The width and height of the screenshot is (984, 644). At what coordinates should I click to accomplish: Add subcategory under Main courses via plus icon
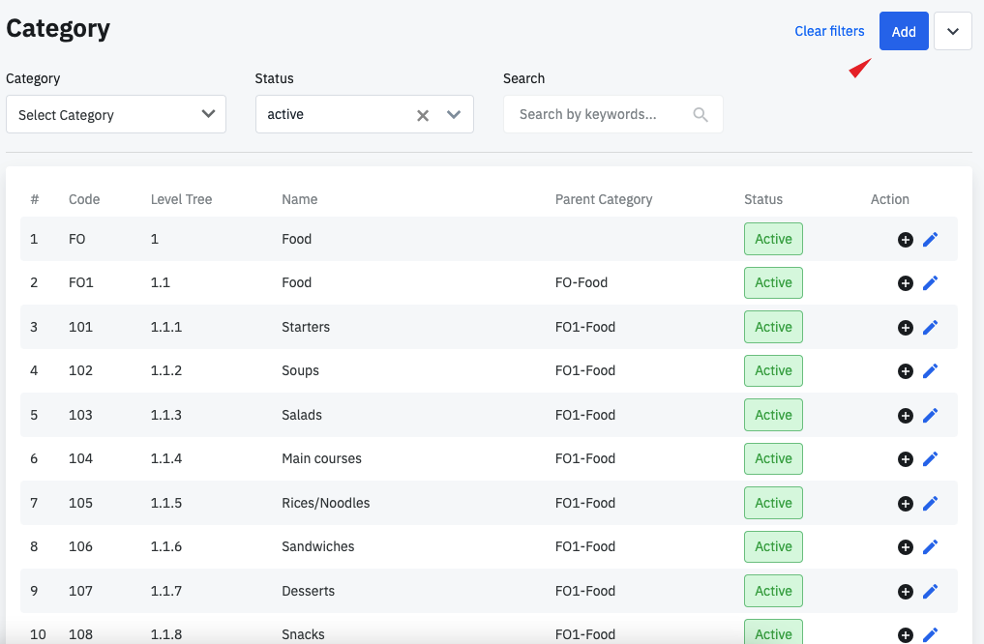(x=906, y=459)
